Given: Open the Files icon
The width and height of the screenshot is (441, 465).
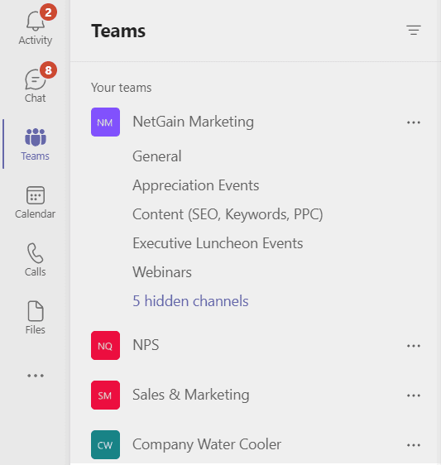Looking at the screenshot, I should 36,311.
